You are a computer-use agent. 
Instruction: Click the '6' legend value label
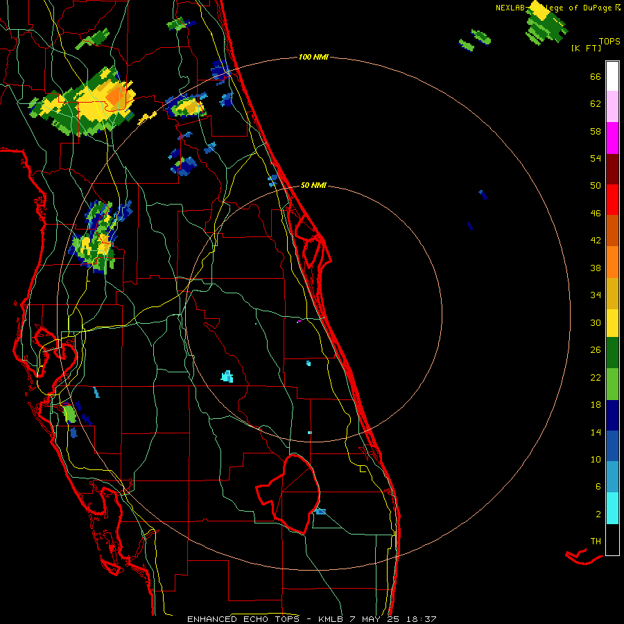pyautogui.click(x=598, y=487)
